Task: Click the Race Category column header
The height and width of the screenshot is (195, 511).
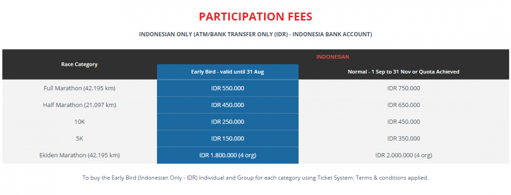Action: (79, 64)
